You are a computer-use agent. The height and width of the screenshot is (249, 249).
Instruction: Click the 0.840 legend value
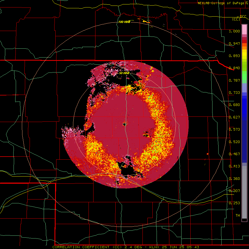pos(234,68)
